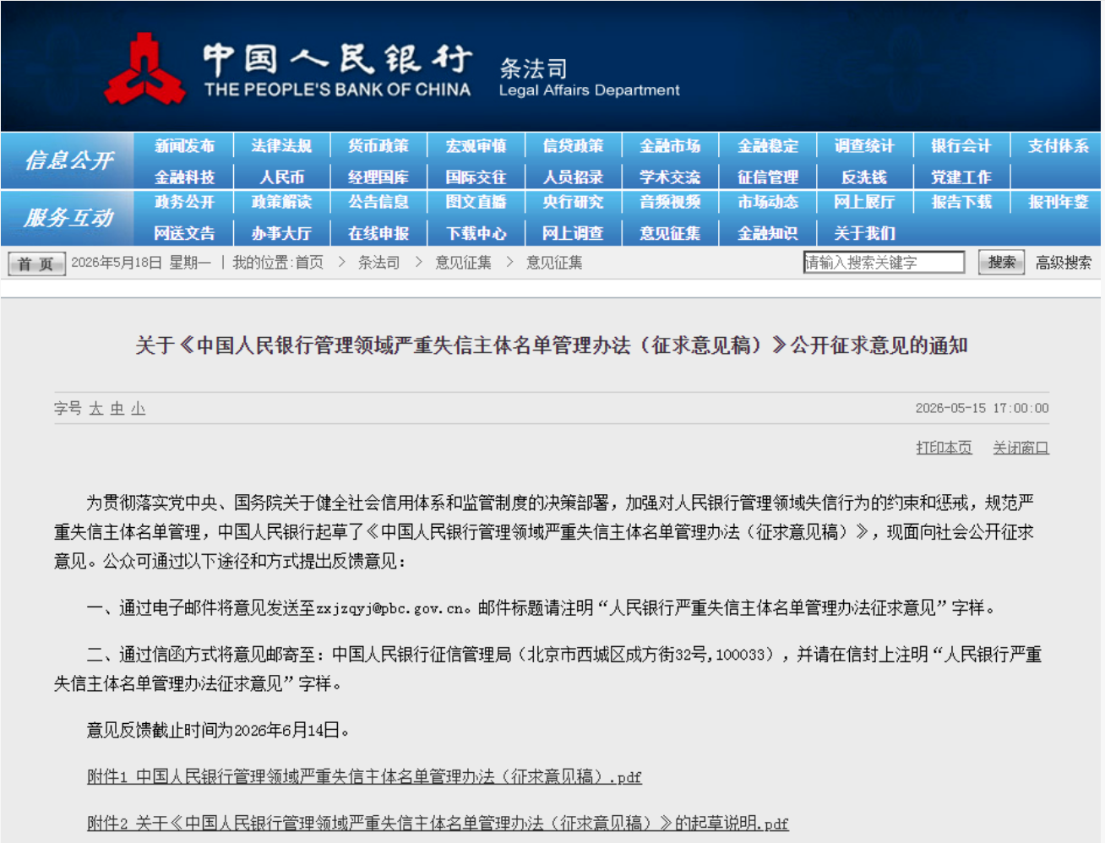1105x843 pixels.
Task: Click the deadline text 意见反馈截止时间为2026年6月14日
Action: click(218, 730)
